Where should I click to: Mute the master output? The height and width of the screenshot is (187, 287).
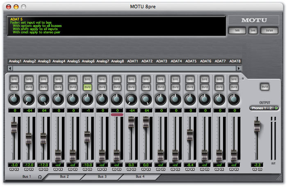264,87
